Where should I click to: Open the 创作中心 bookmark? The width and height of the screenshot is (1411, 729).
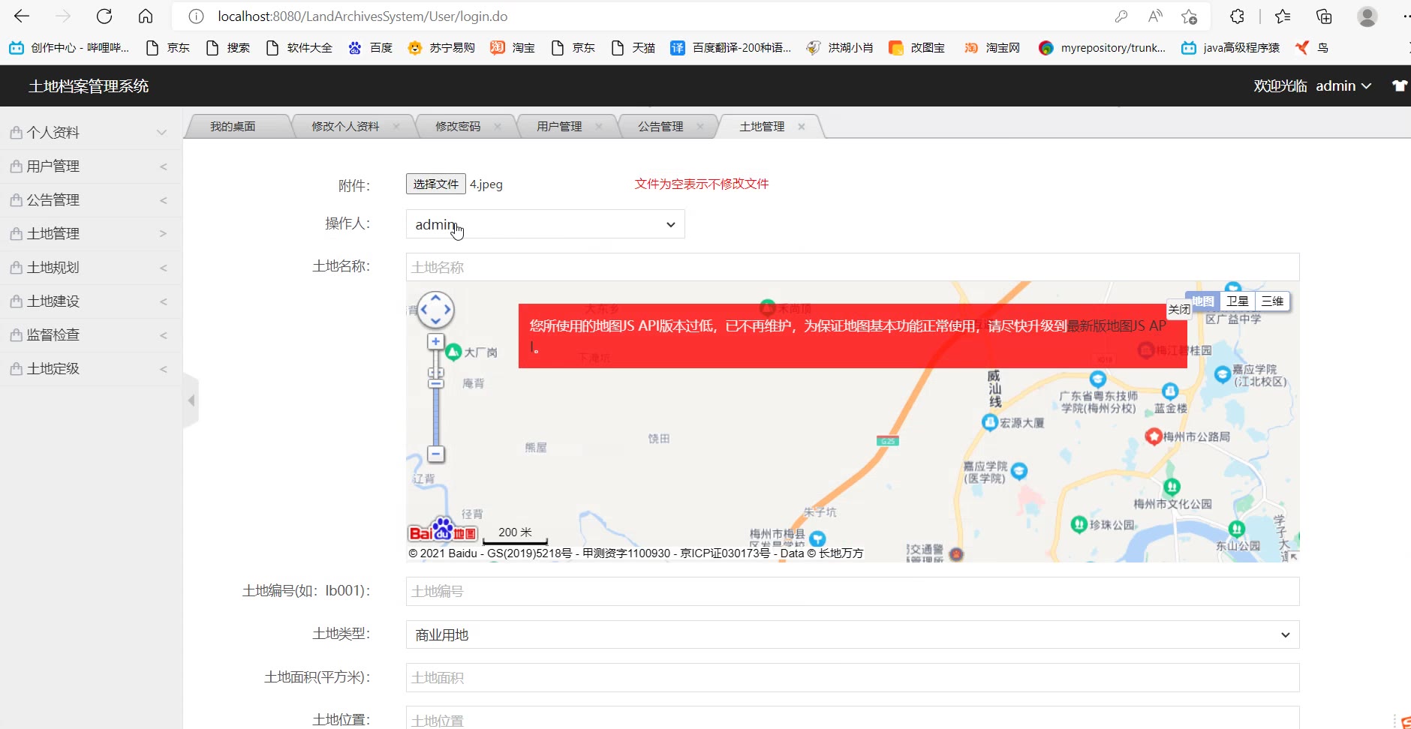tap(69, 48)
